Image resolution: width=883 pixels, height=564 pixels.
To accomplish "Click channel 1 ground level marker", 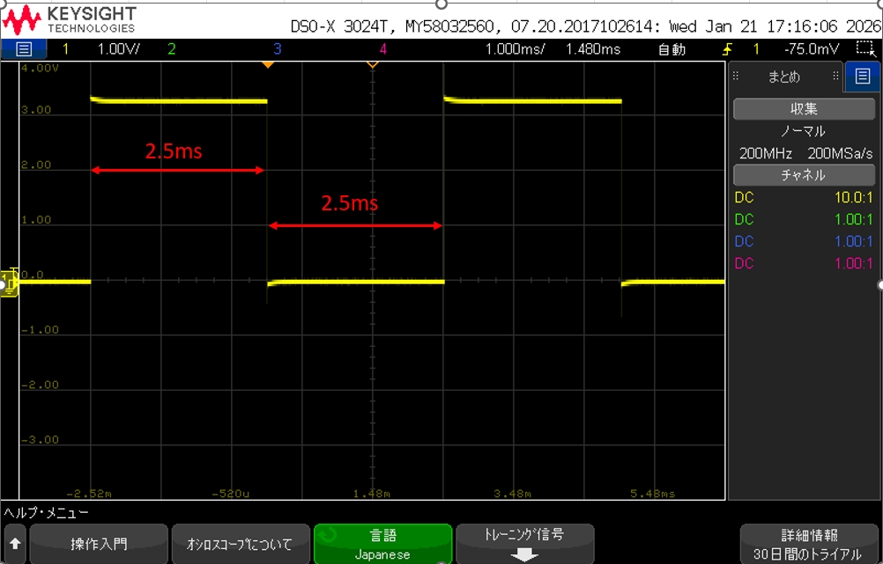I will (x=10, y=282).
